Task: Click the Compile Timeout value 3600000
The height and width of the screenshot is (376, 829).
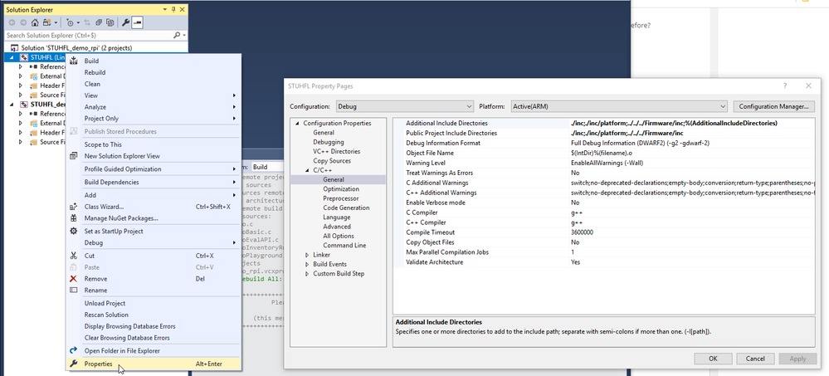Action: 582,232
